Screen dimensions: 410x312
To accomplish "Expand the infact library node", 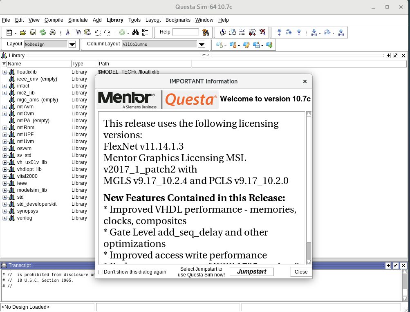I will (5, 86).
